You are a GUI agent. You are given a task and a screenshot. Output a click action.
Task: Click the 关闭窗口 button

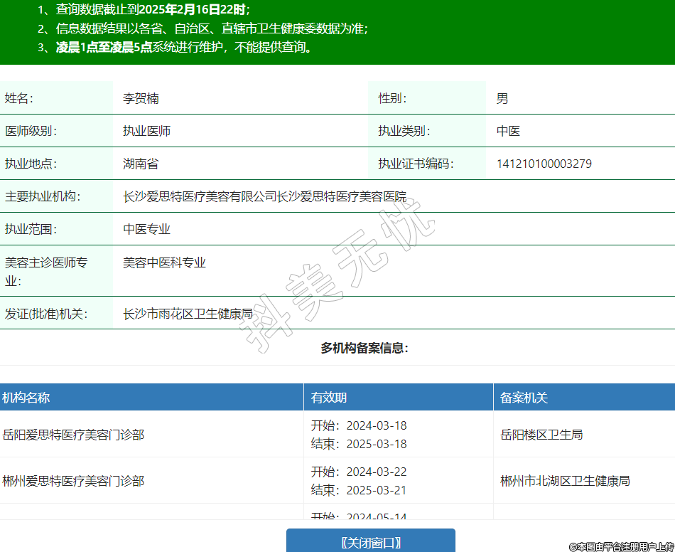point(370,542)
